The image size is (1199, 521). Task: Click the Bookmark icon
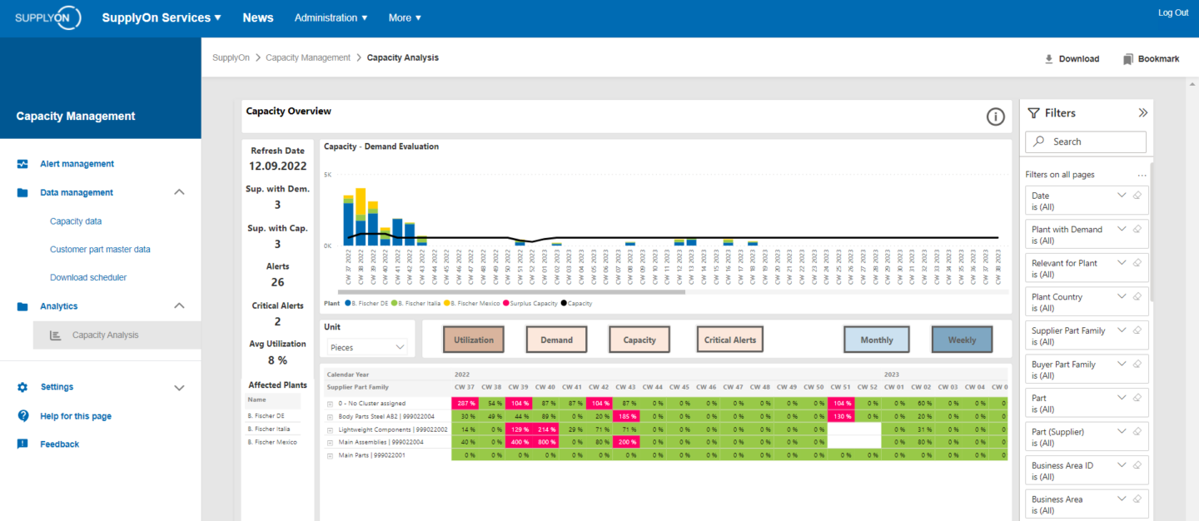pos(1128,58)
